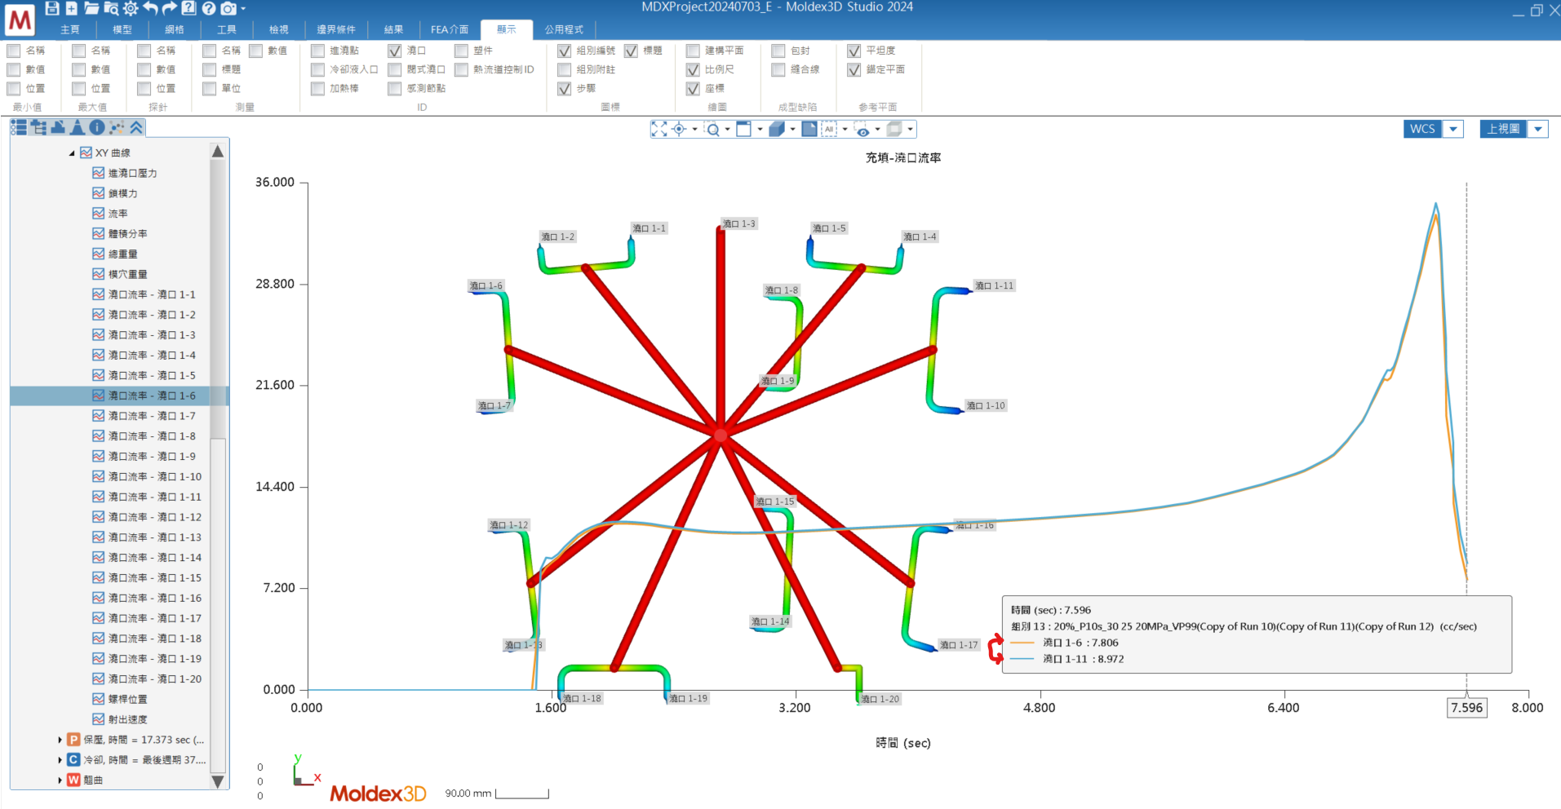Enable the 閥式澆口 checkbox
This screenshot has height=809, width=1561.
395,69
